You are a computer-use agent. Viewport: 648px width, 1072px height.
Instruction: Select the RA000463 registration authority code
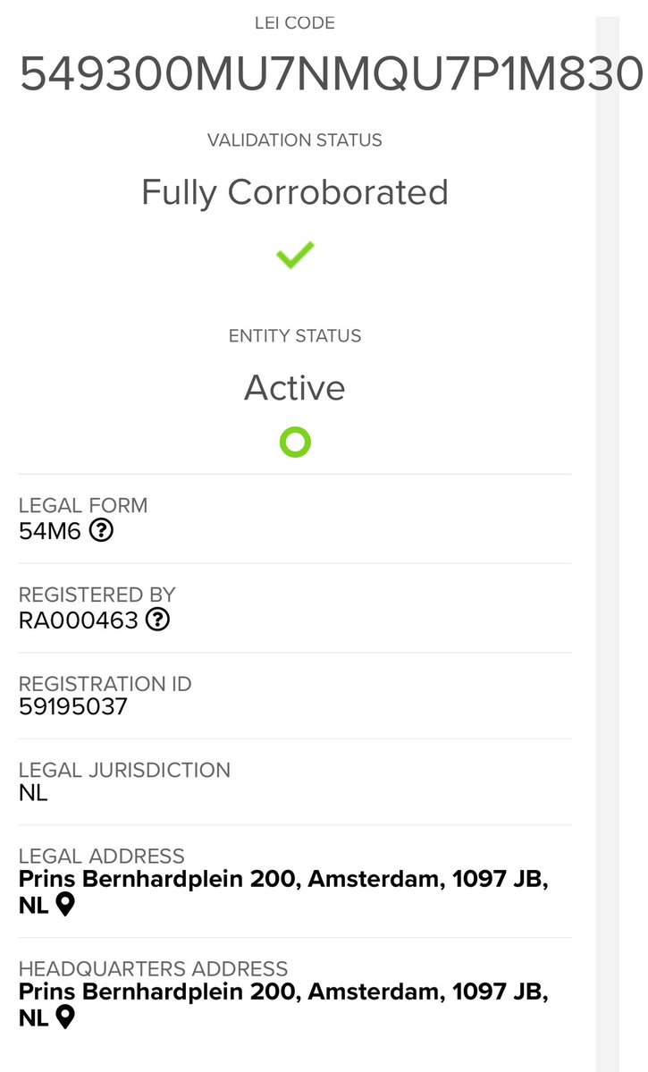tap(79, 620)
